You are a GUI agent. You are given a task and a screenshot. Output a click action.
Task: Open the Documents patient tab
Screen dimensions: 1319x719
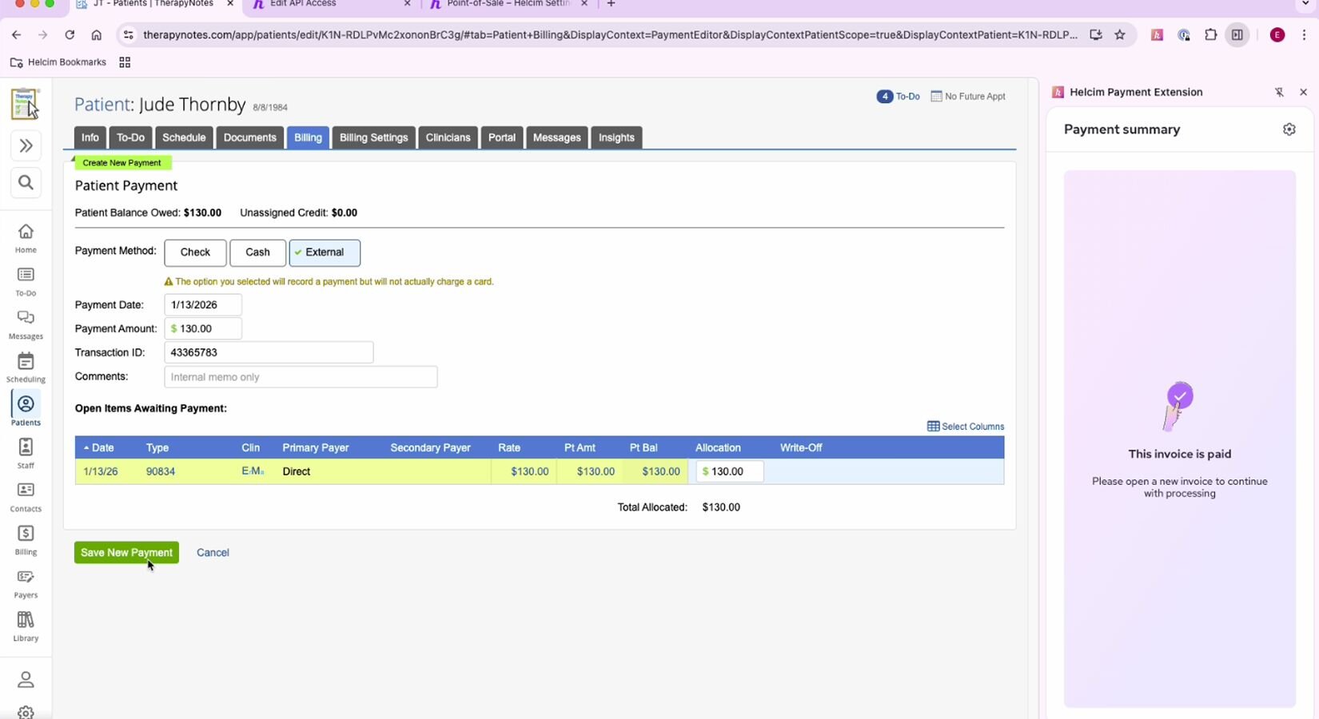(249, 137)
